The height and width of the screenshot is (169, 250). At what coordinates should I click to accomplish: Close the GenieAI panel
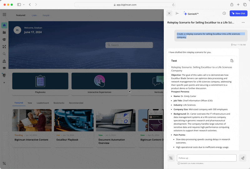(x=169, y=13)
